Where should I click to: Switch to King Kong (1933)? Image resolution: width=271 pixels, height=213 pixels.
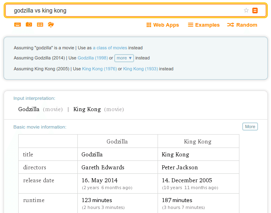point(141,69)
